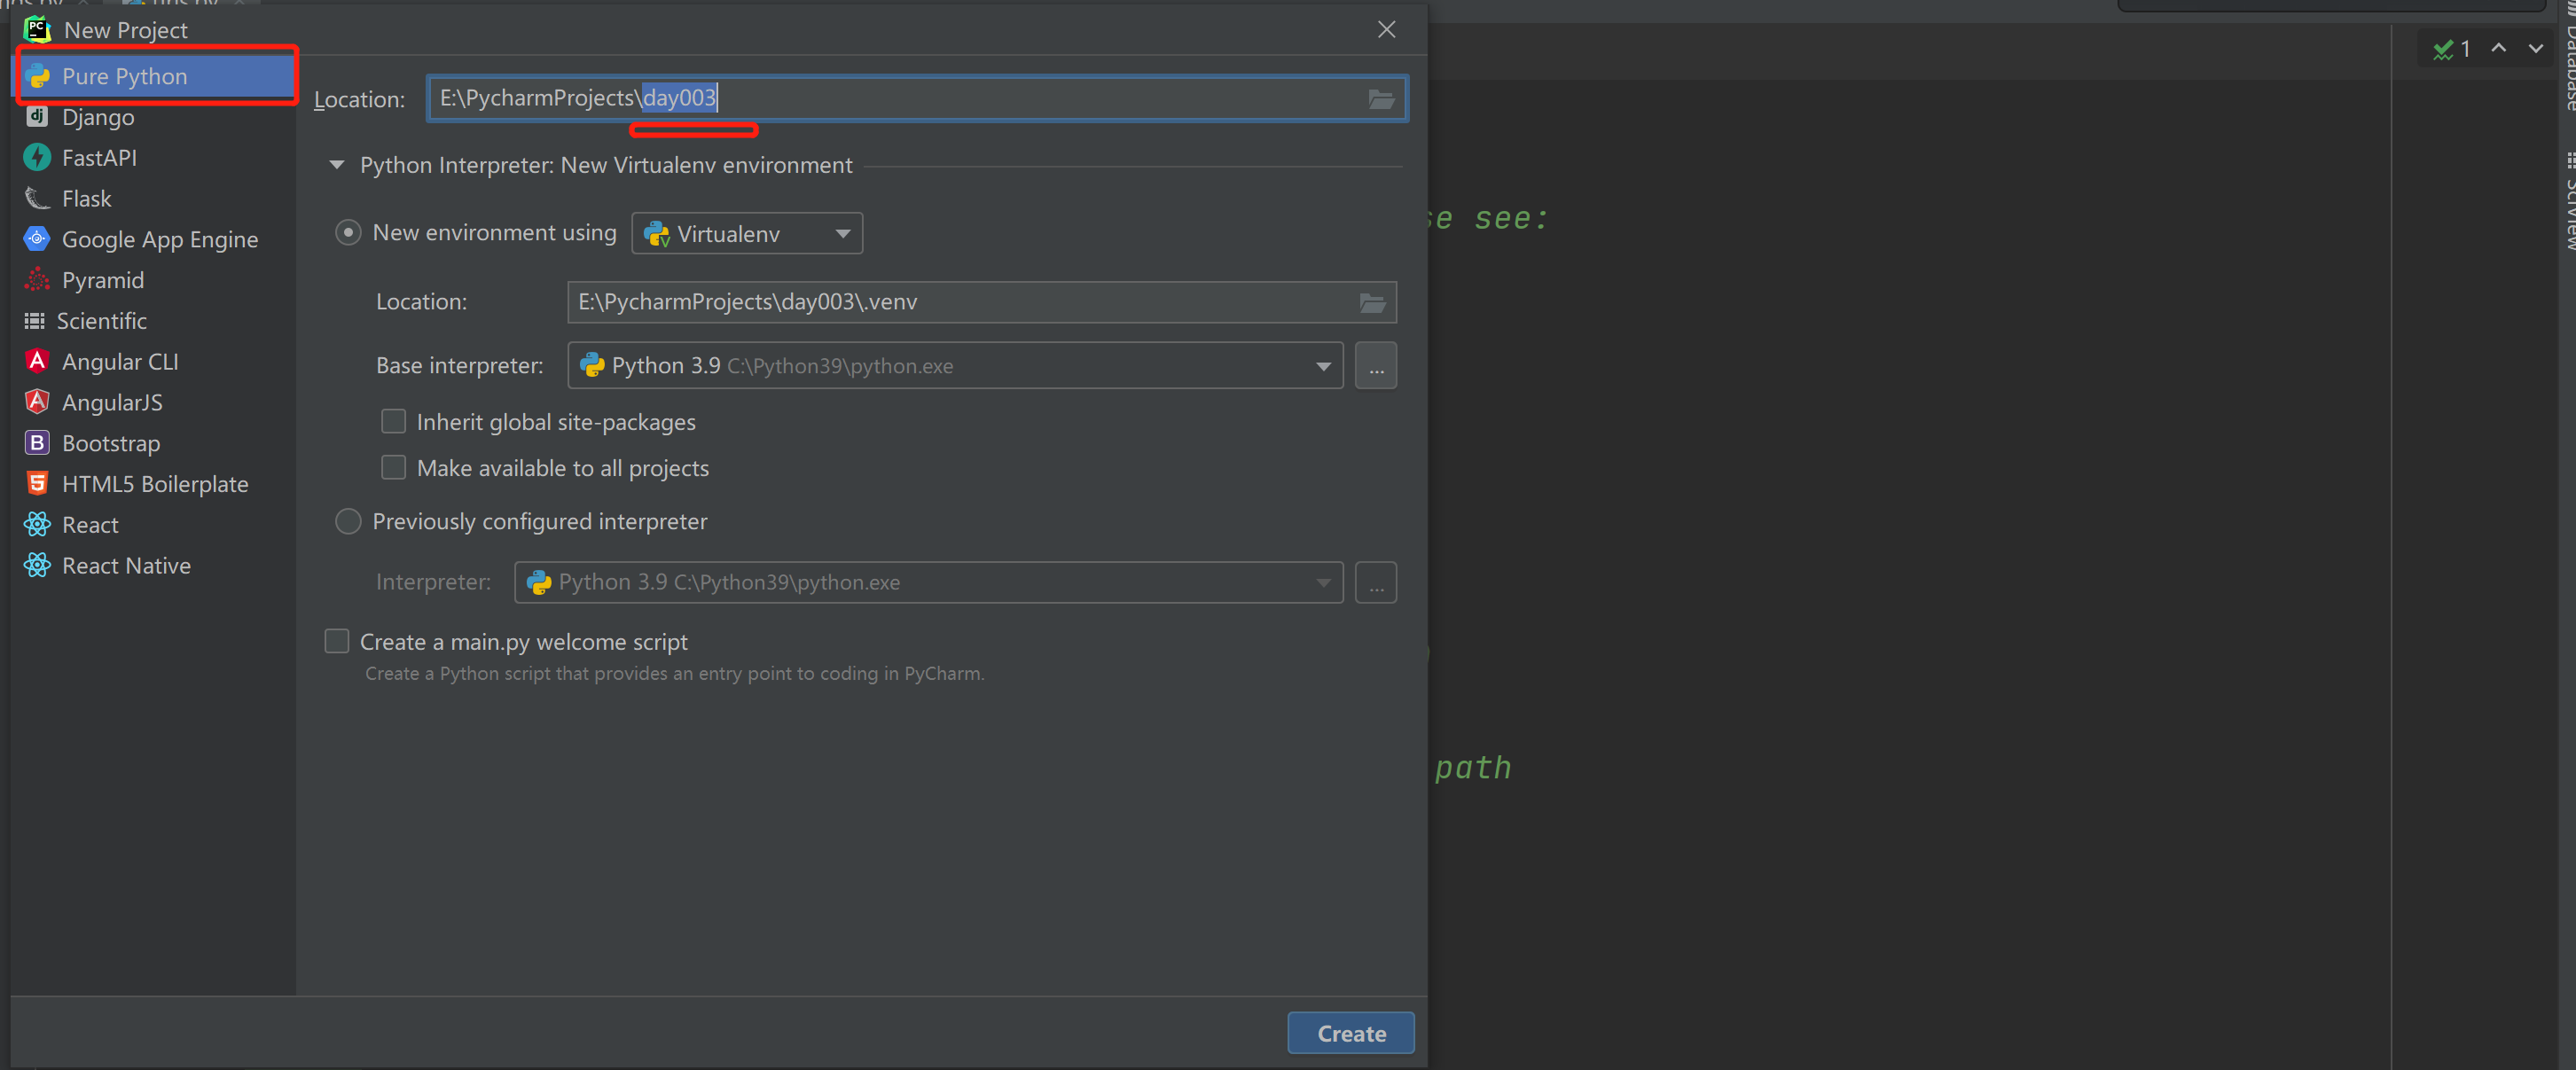Click the HTML5 Boilerplate icon
Screen dimensions: 2576x1070
pyautogui.click(x=37, y=483)
